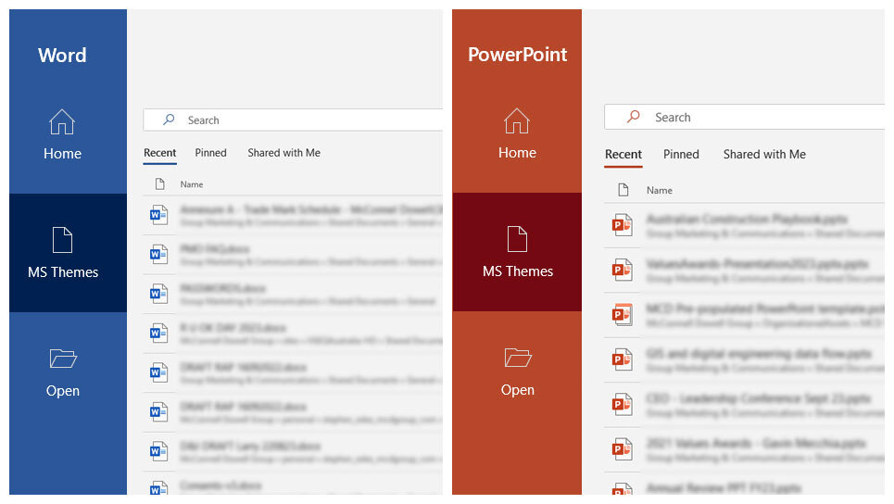This screenshot has height=504, width=894.
Task: Click the blue magnifier icon in Word search
Action: pos(169,120)
